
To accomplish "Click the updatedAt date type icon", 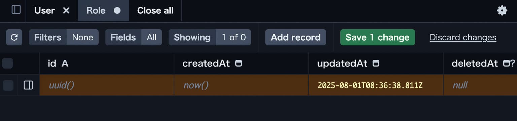I will click(x=376, y=63).
